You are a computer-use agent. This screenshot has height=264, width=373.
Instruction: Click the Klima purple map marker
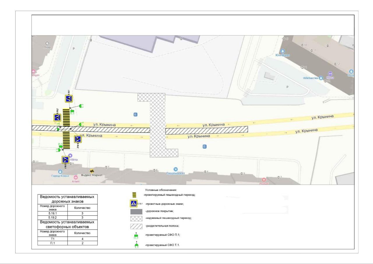pos(70,156)
